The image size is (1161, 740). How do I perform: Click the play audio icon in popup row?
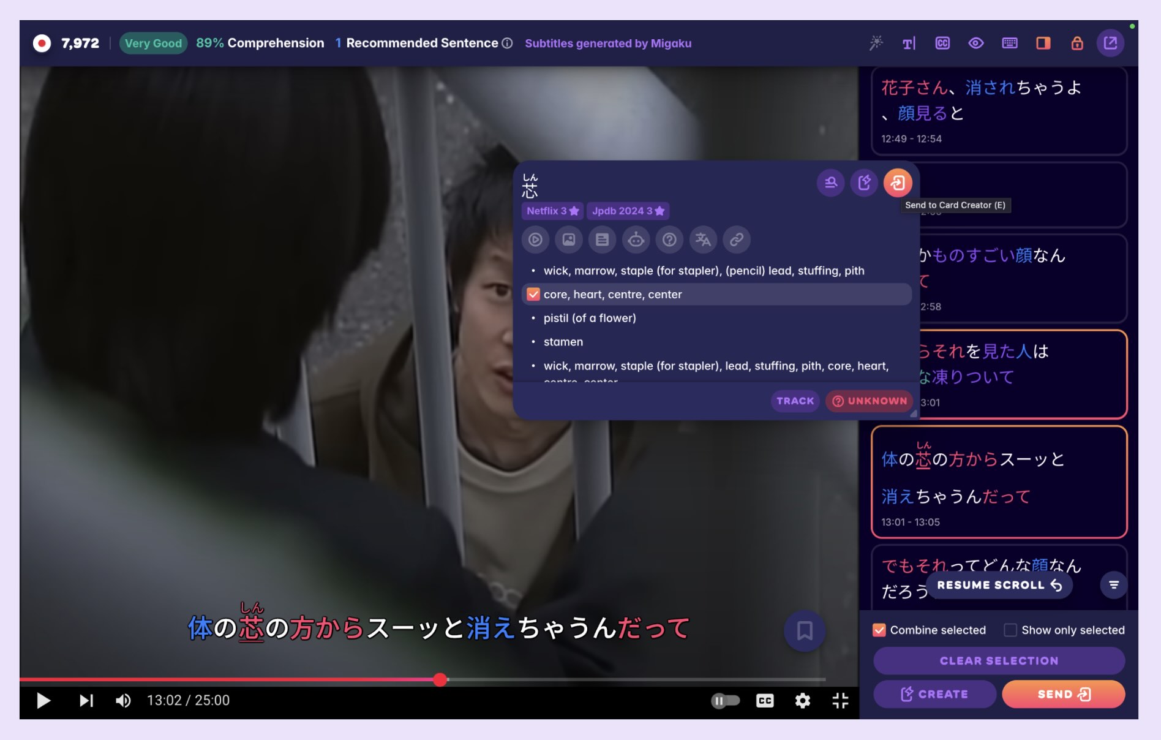pos(535,240)
